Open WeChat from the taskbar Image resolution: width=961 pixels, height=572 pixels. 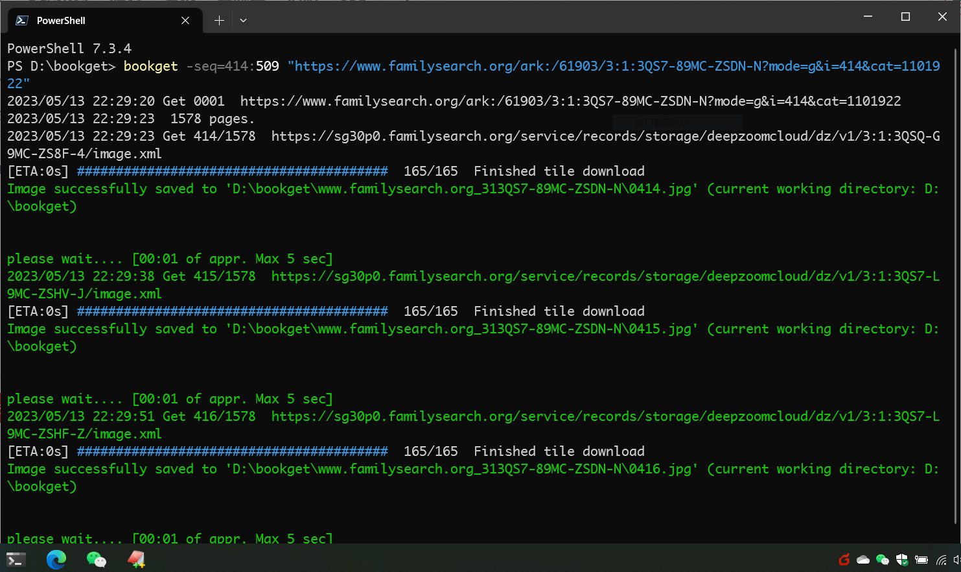pos(96,559)
